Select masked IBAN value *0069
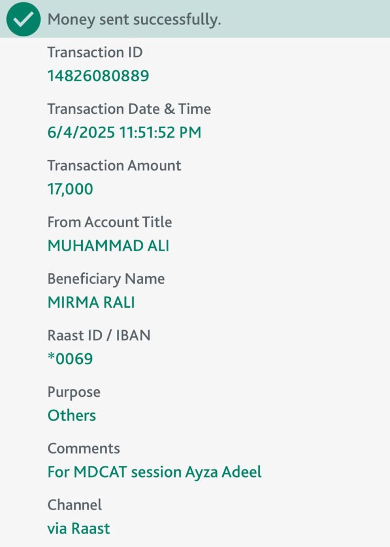Image resolution: width=390 pixels, height=547 pixels. (x=70, y=358)
